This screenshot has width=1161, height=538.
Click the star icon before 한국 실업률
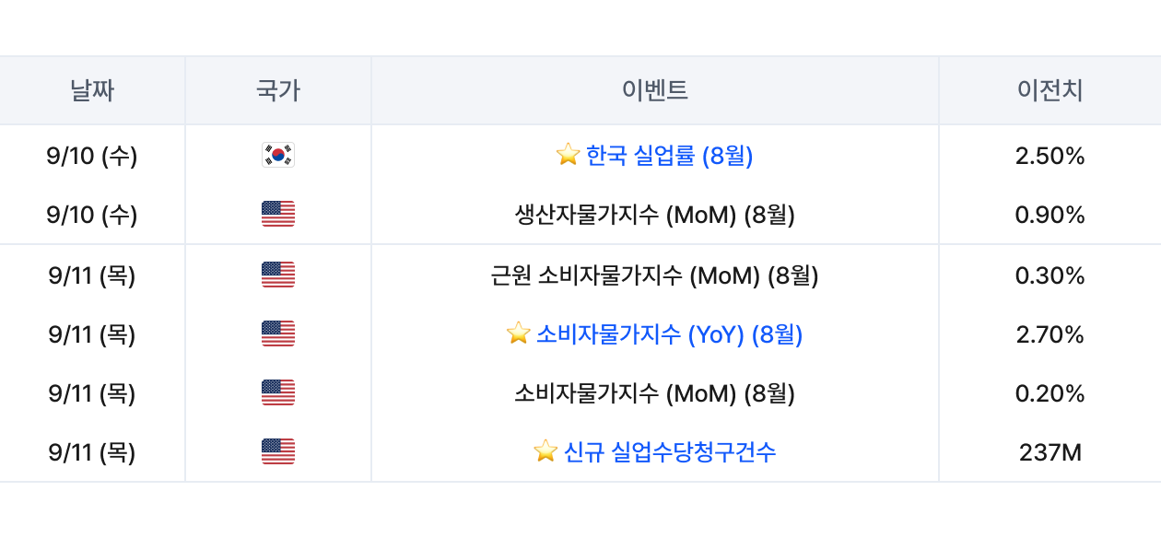(x=569, y=155)
